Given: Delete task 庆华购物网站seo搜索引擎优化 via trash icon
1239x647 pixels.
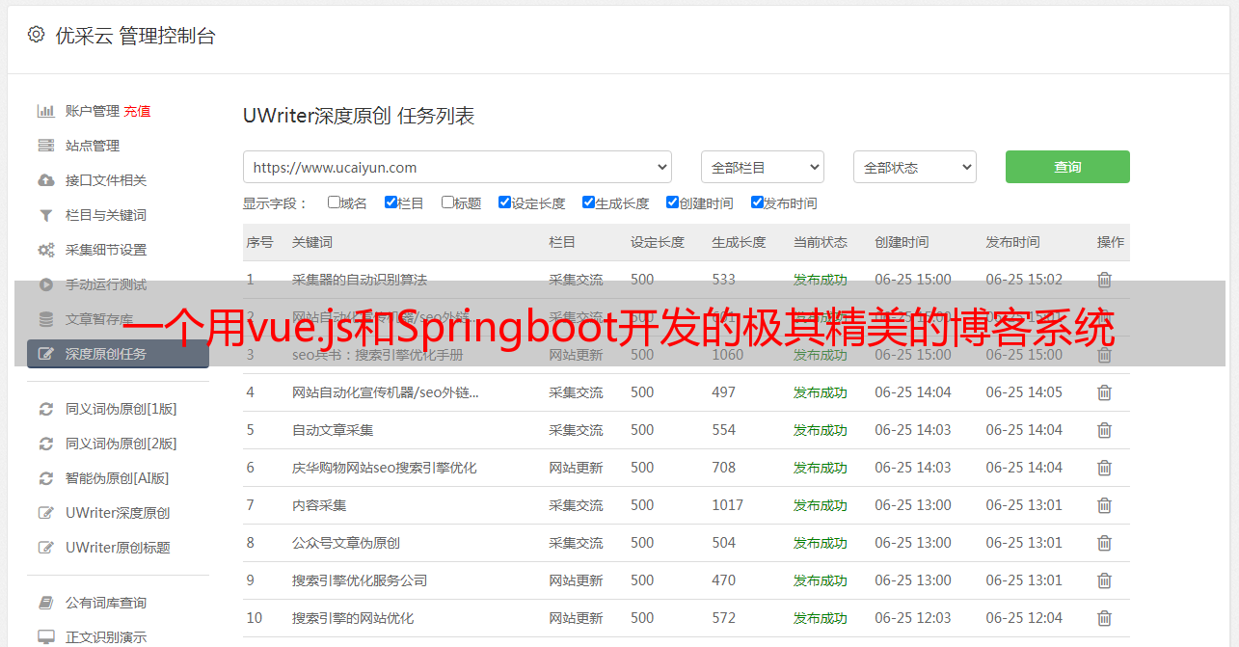Looking at the screenshot, I should tap(1105, 468).
